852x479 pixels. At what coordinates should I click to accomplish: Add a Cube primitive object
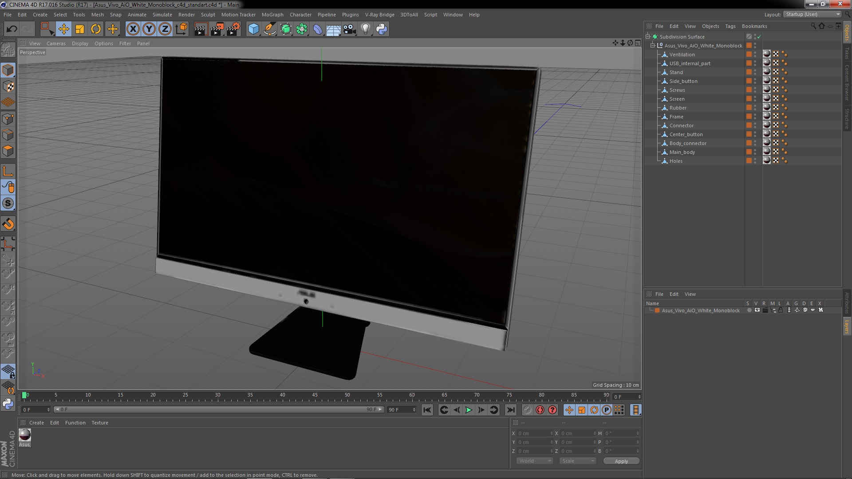(253, 29)
